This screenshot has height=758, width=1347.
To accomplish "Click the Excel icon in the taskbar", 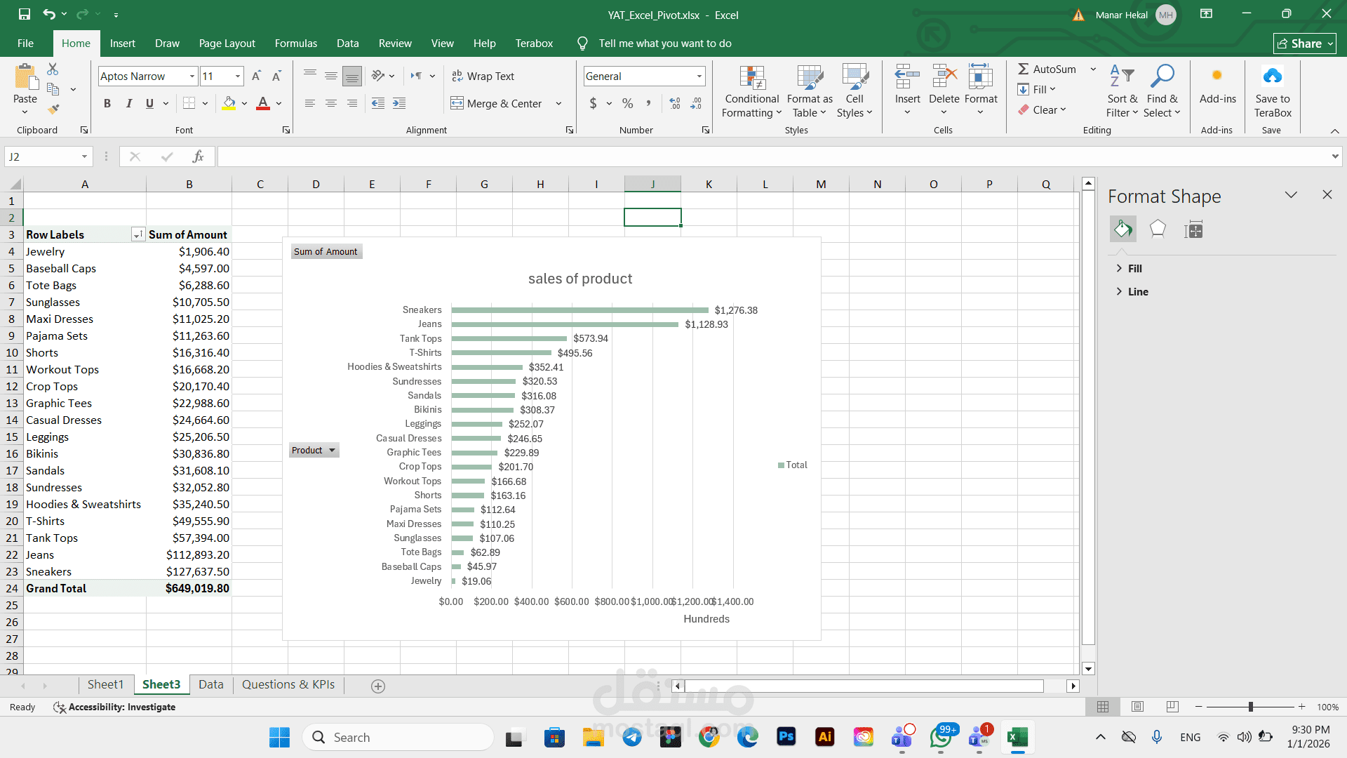I will tap(1017, 737).
